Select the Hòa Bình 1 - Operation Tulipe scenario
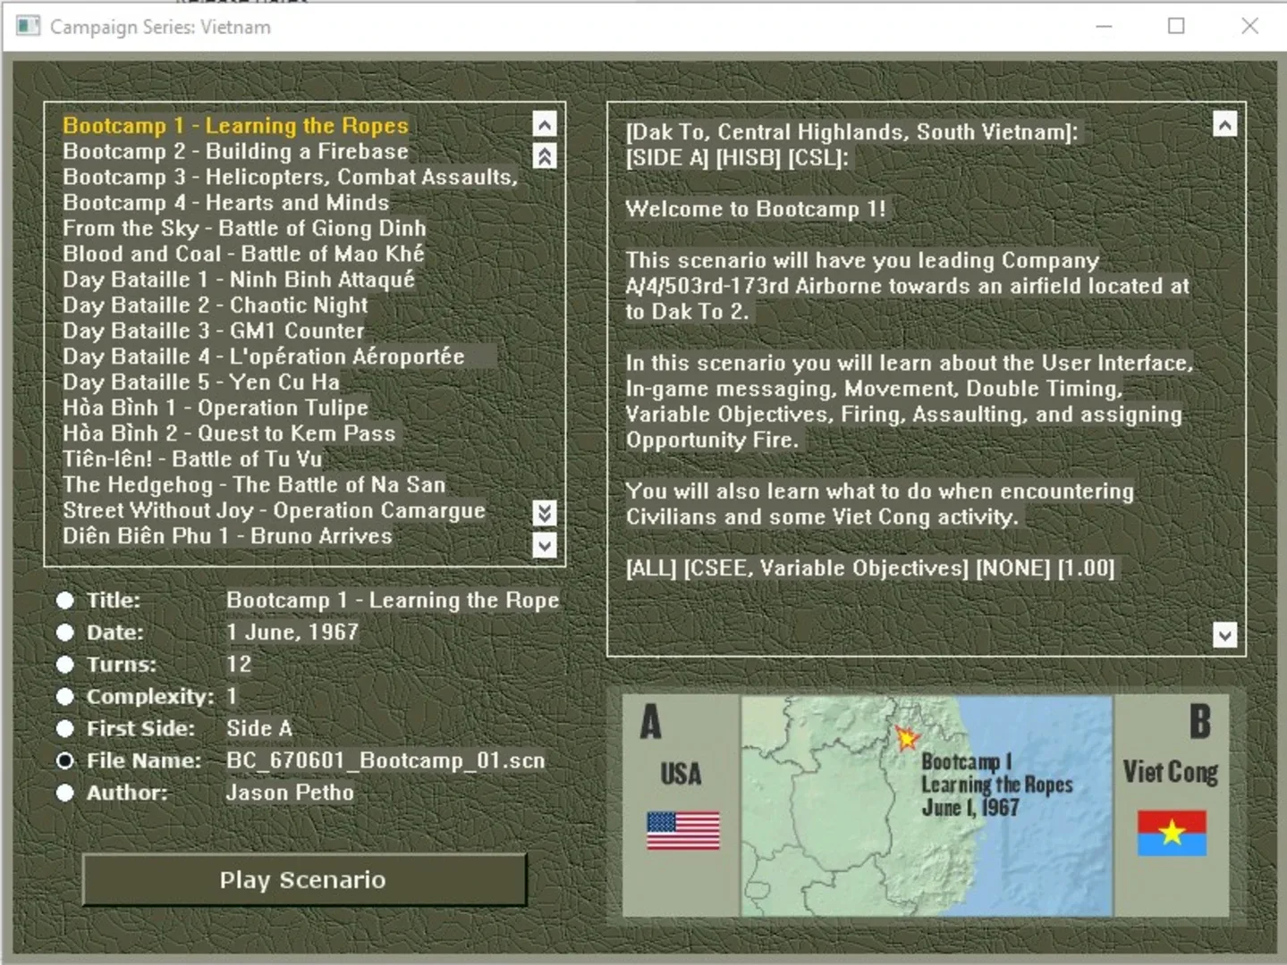Viewport: 1287px width, 965px height. click(215, 407)
